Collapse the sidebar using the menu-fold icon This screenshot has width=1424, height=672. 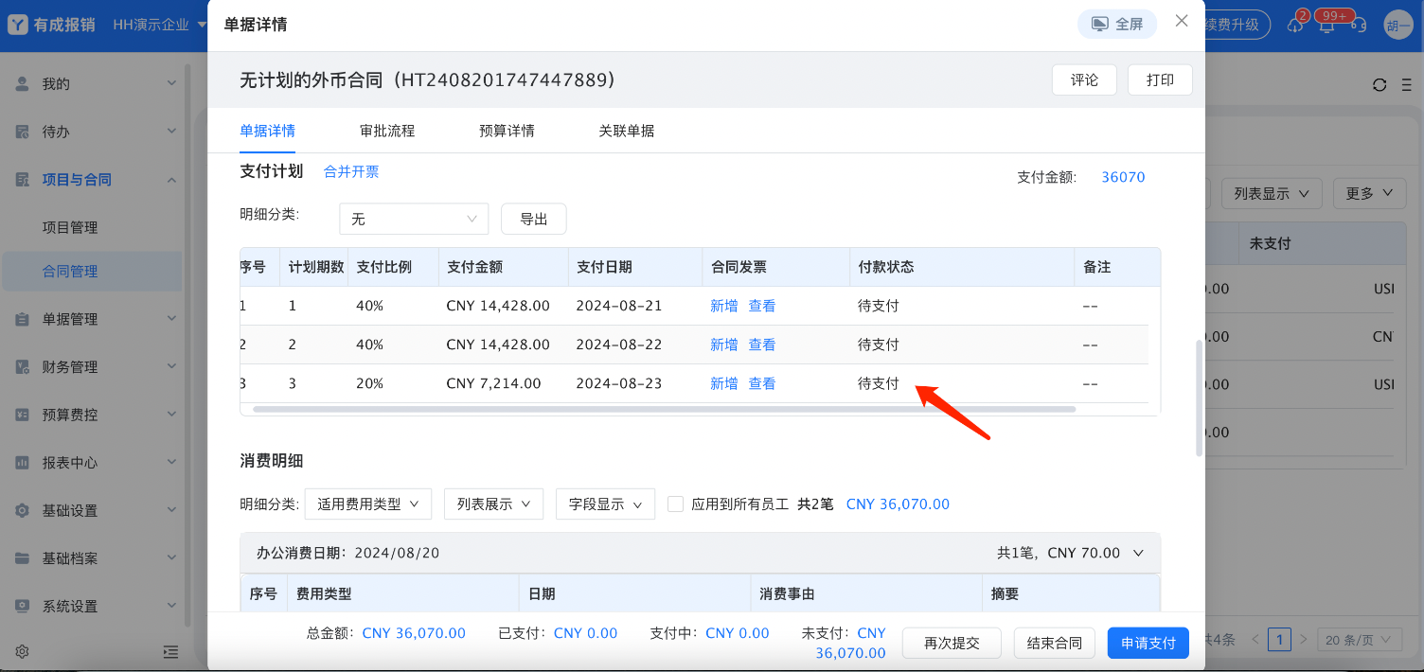pos(170,651)
